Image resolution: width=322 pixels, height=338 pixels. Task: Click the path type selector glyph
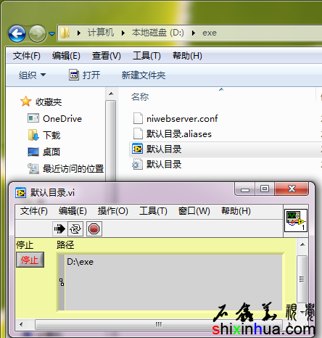[62, 282]
